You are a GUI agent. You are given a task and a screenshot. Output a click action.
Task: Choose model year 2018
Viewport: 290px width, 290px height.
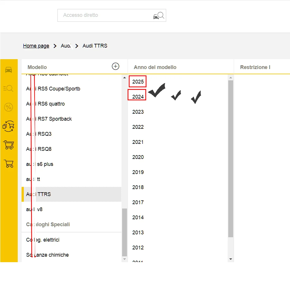pos(138,187)
